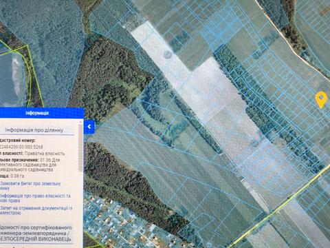The width and height of the screenshot is (330, 248).
Task: Click the info panel scrollbar thumb
Action: [80, 147]
